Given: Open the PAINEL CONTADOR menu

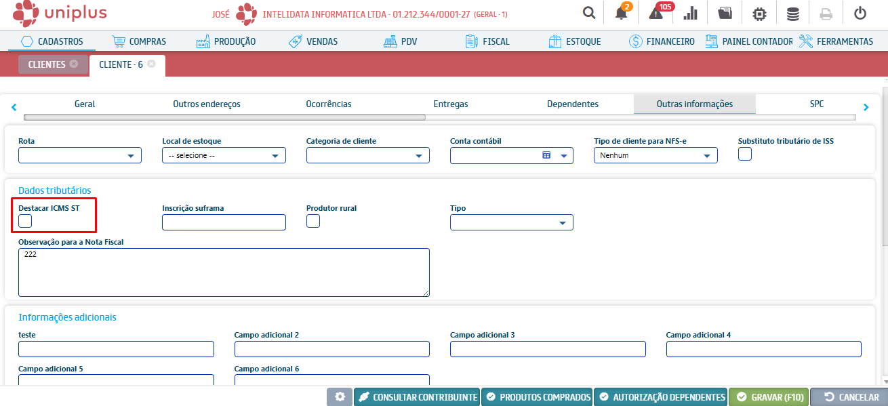Looking at the screenshot, I should click(748, 41).
